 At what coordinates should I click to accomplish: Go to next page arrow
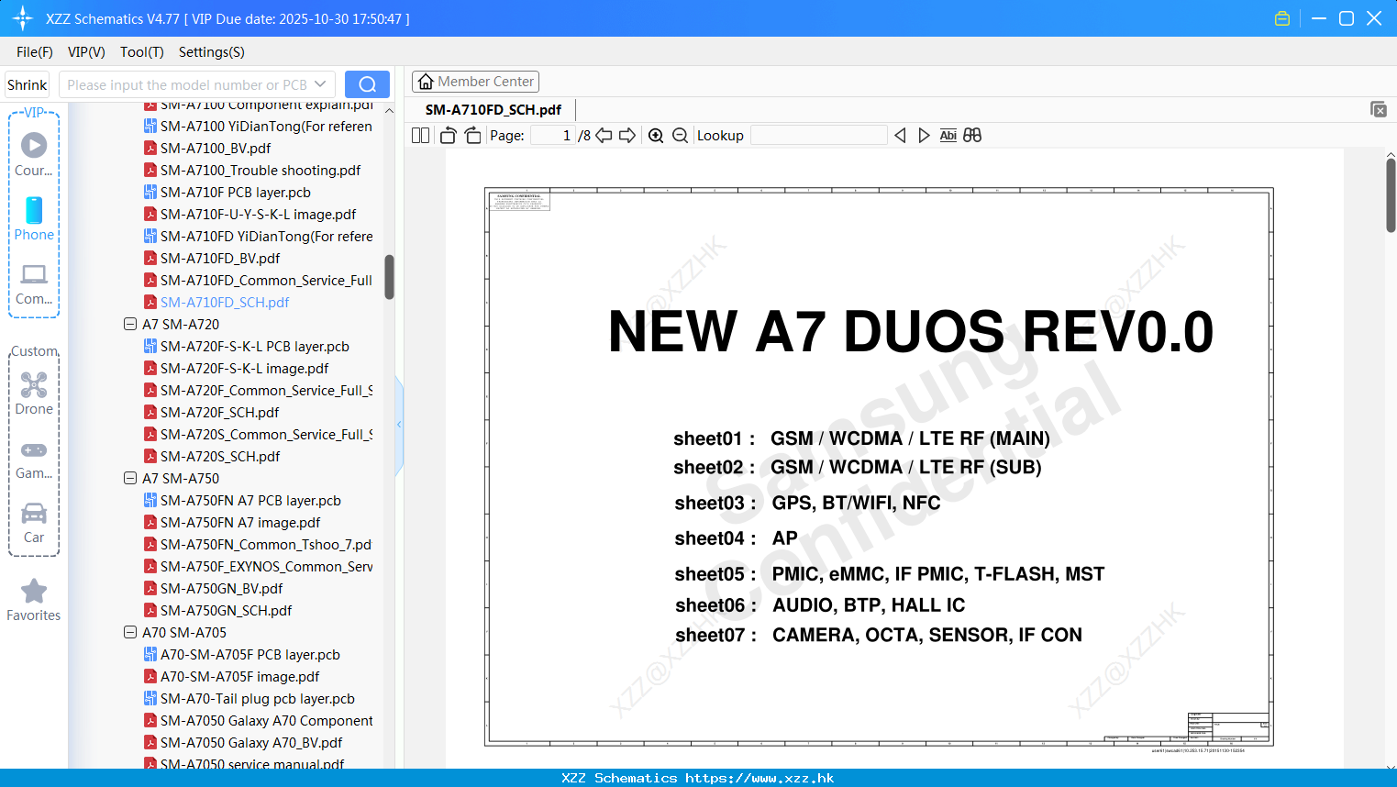pyautogui.click(x=627, y=136)
